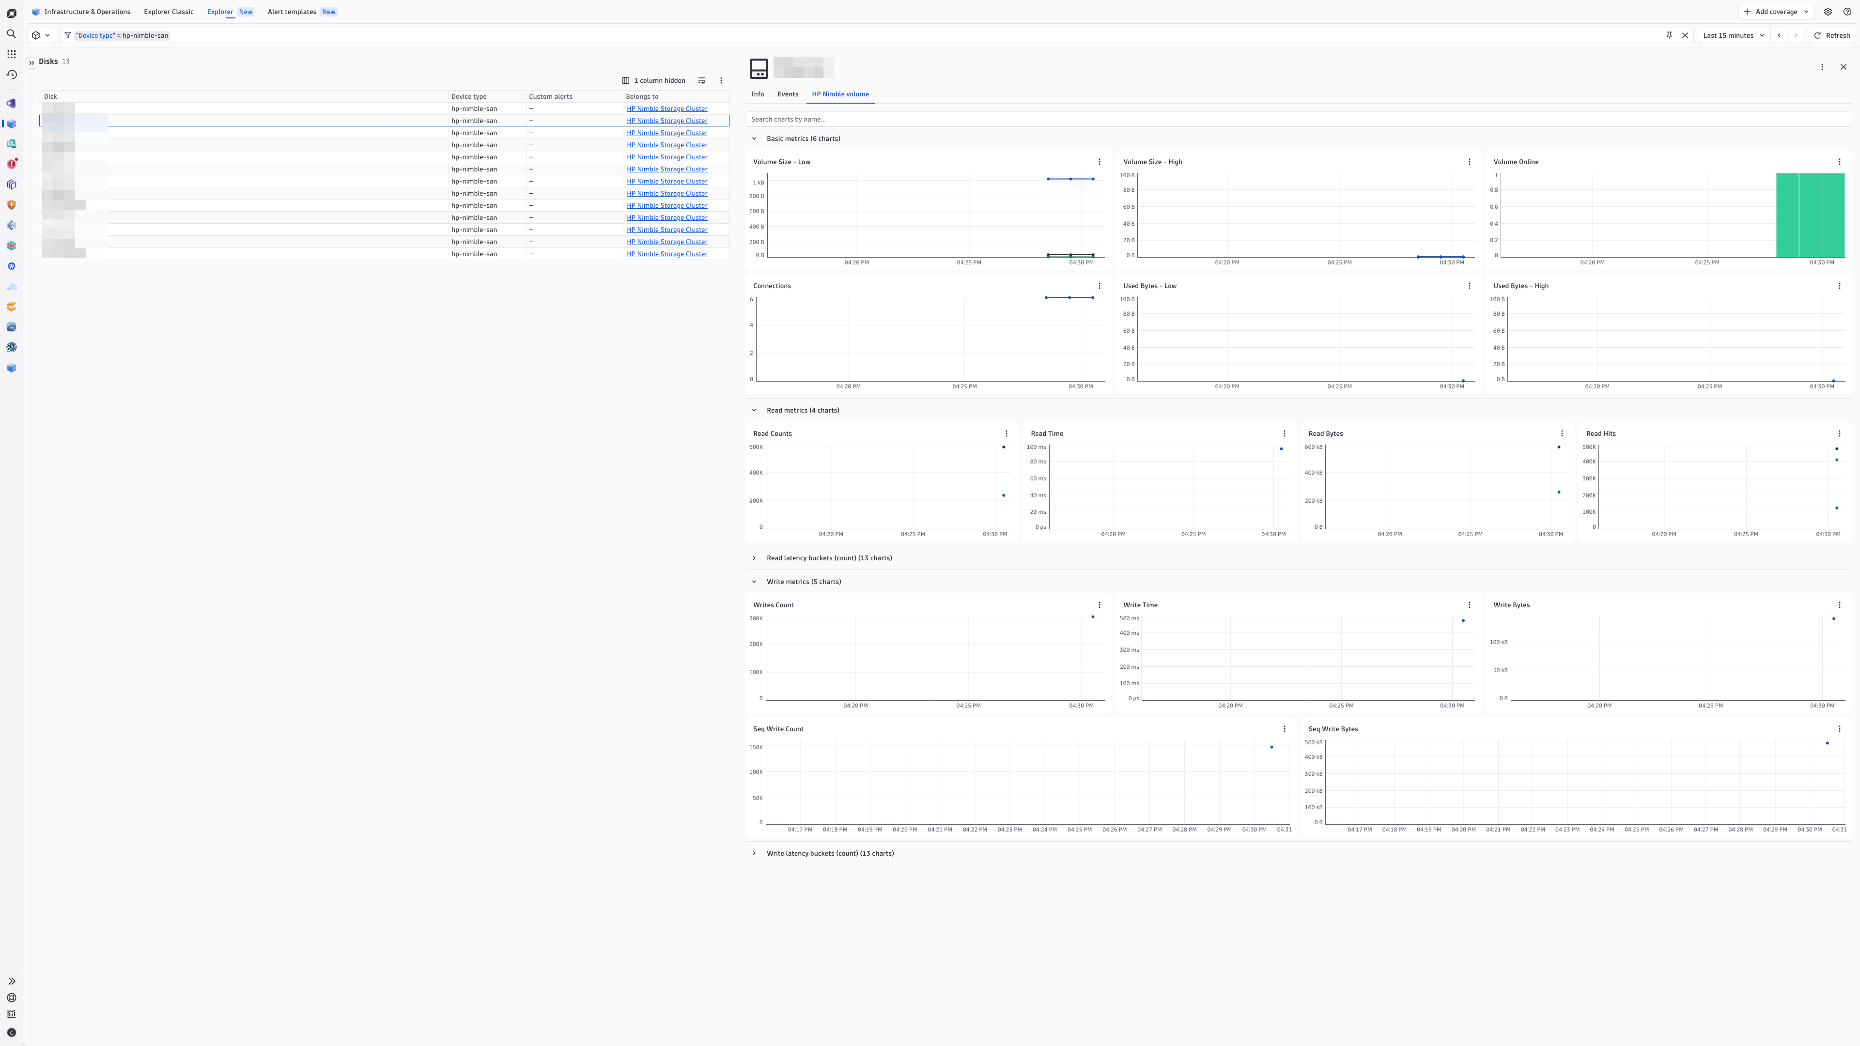Open the Clouds app icon in sidebar

12,287
